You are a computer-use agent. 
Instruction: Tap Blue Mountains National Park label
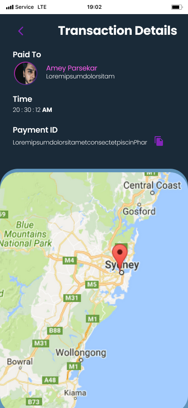[x=26, y=234]
